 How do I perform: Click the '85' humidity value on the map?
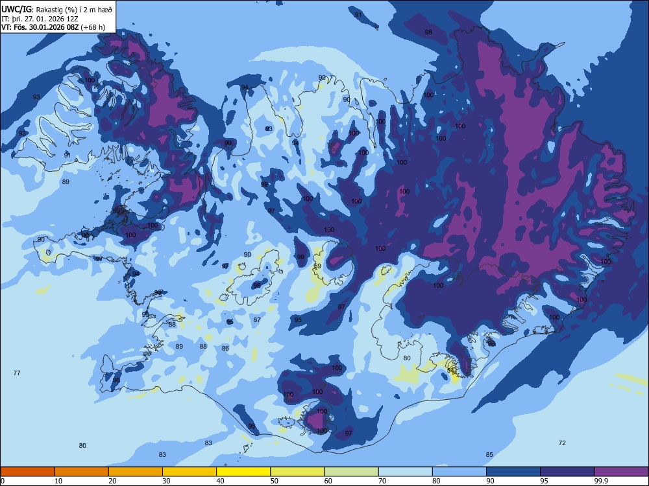(x=489, y=454)
